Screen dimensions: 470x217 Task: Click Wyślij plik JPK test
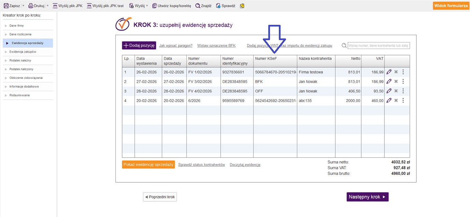(x=105, y=6)
